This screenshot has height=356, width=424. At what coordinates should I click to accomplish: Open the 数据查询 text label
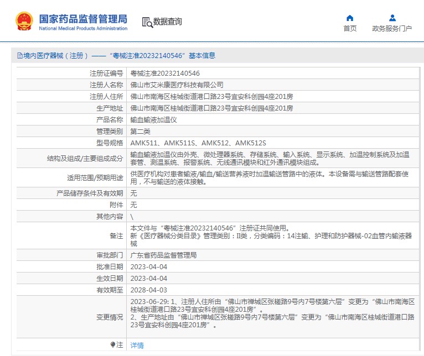[x=167, y=22]
